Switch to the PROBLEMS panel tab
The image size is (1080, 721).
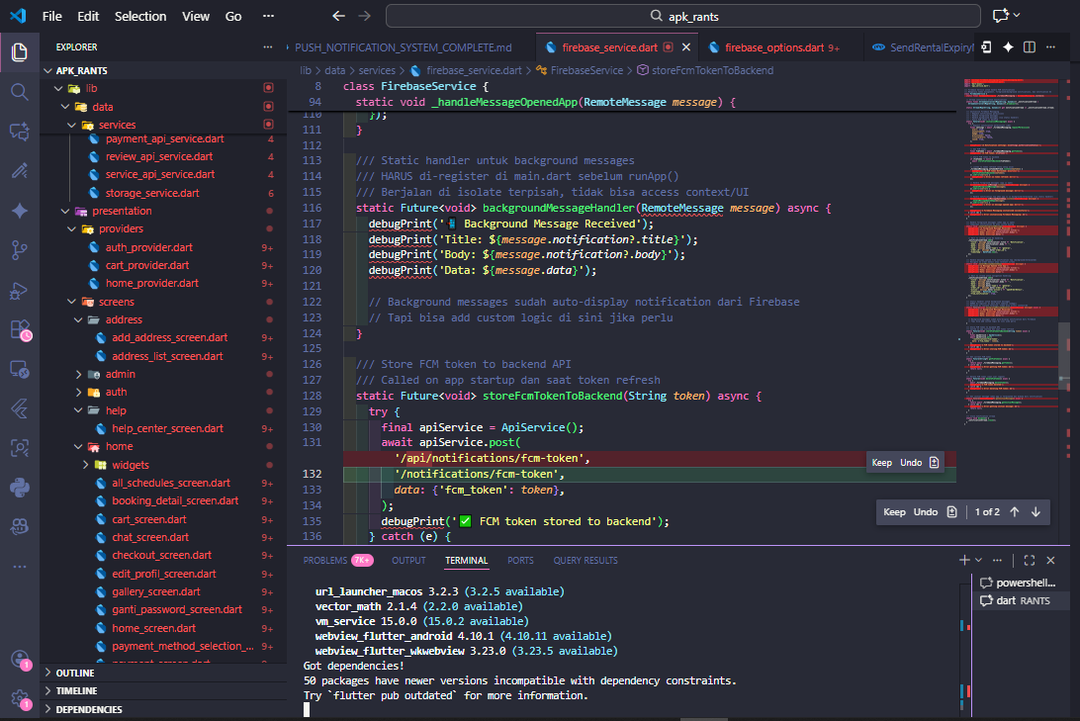click(325, 560)
